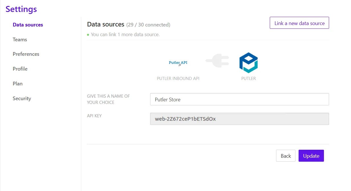351x191 pixels.
Task: Click the Settings page title
Action: (x=21, y=9)
